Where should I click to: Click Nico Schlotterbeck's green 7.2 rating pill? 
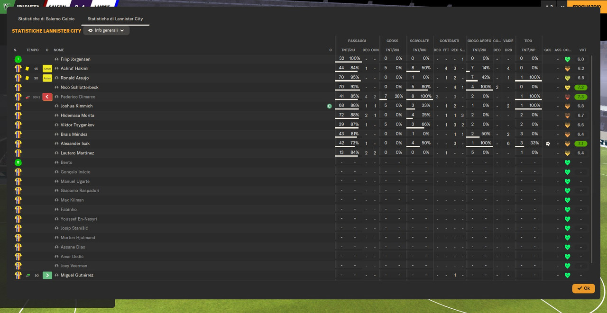[x=581, y=88]
